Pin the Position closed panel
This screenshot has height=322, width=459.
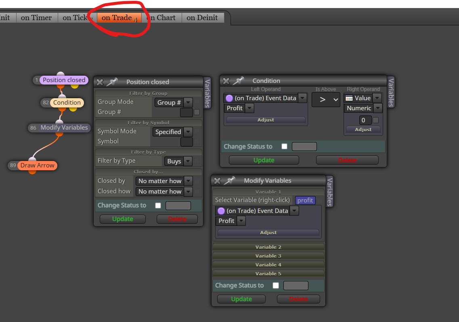(112, 82)
